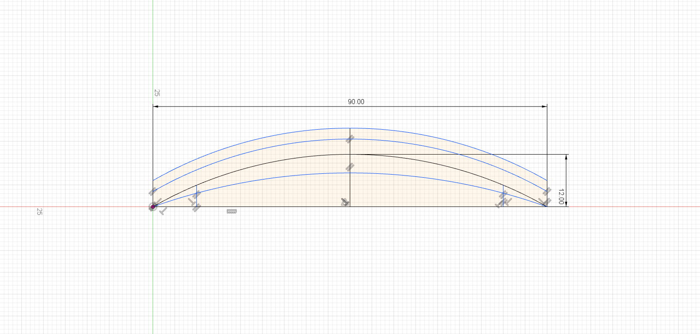The width and height of the screenshot is (700, 334).
Task: Select the 90.00 horizontal dimension value
Action: click(x=356, y=102)
